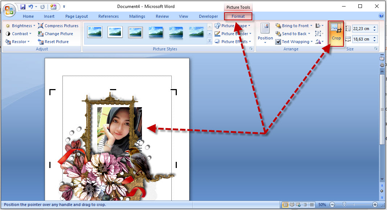Click the Compress Pictures icon
Image resolution: width=387 pixels, height=210 pixels.
[40, 25]
